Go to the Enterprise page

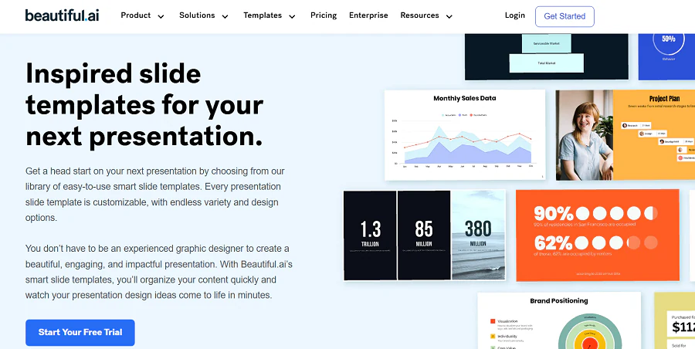[x=368, y=15]
